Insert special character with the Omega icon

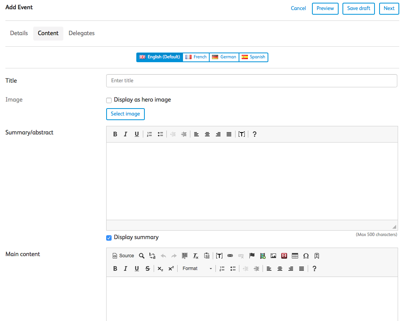coord(306,256)
